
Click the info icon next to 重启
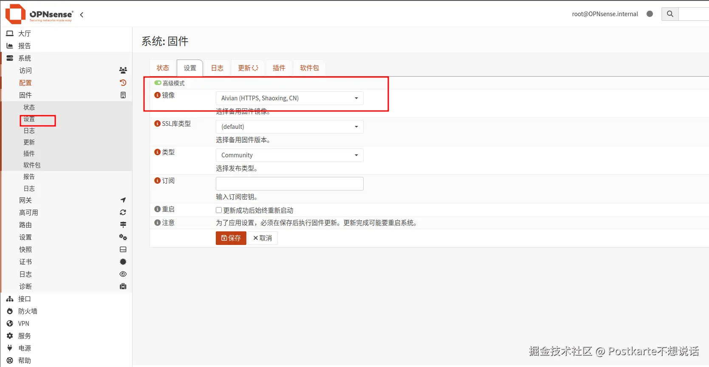coord(157,209)
